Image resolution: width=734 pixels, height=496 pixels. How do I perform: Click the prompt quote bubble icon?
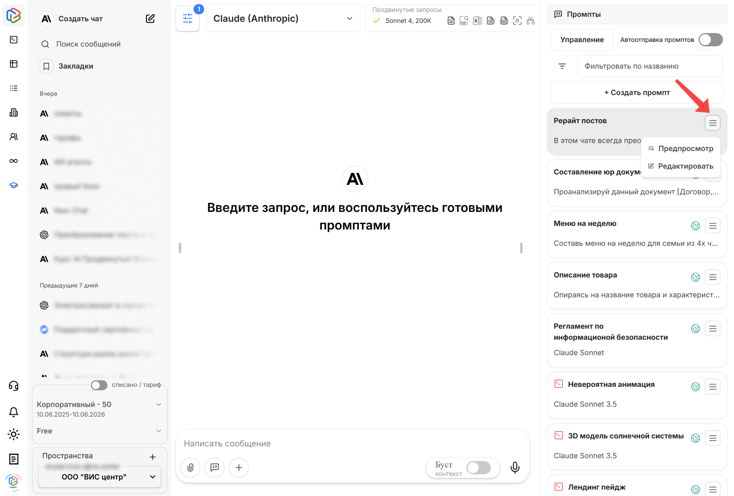[214, 467]
